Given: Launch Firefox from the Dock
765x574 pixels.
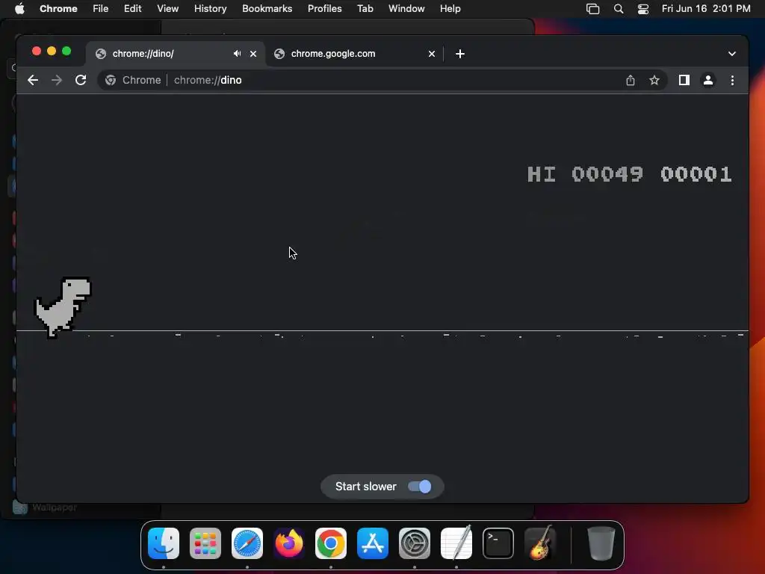Looking at the screenshot, I should [289, 543].
